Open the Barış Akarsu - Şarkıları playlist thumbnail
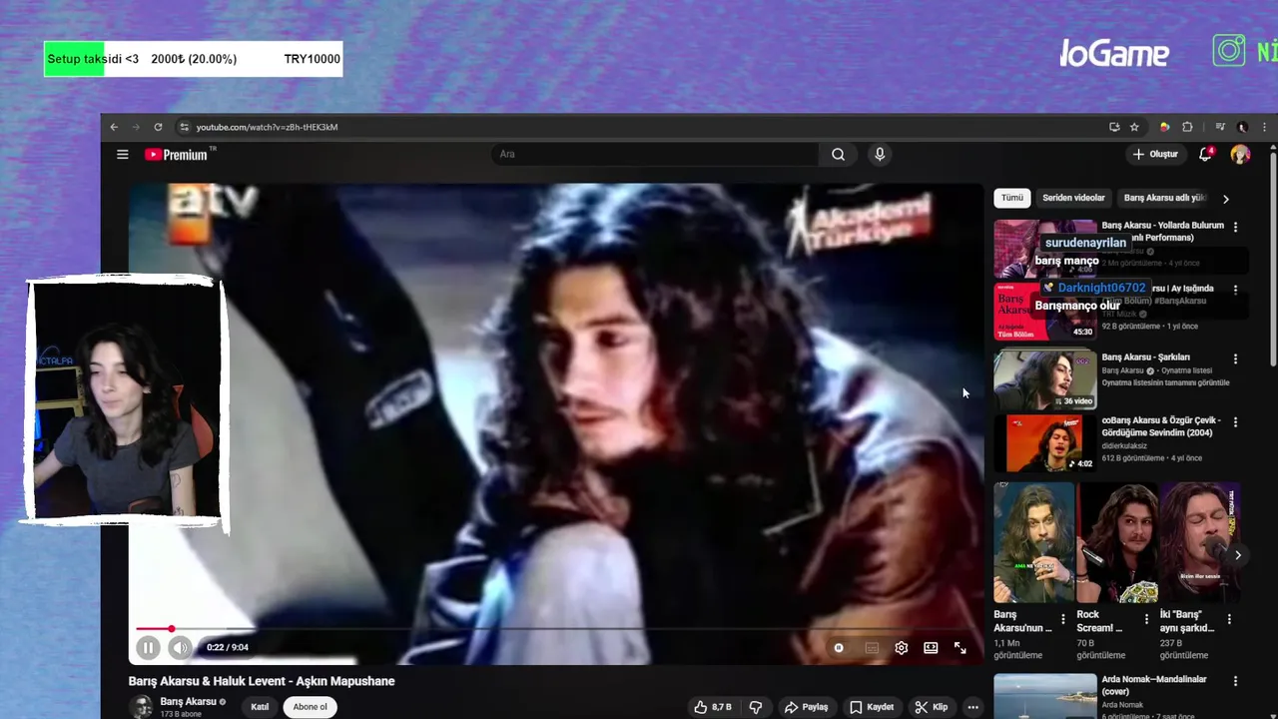Screen dimensions: 1278x719 point(1044,379)
